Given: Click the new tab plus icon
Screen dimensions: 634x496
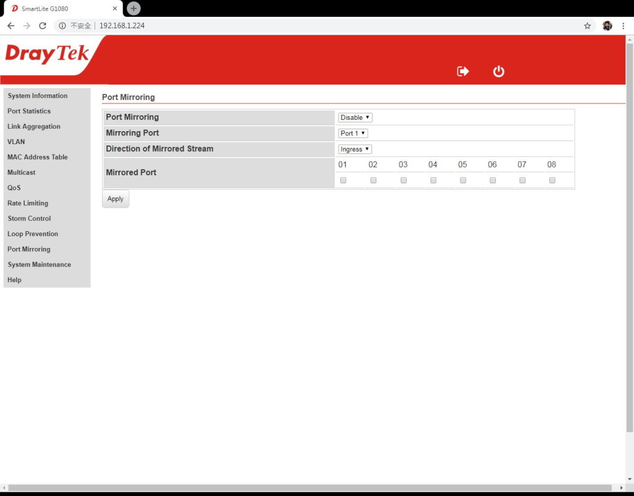Looking at the screenshot, I should [x=133, y=8].
